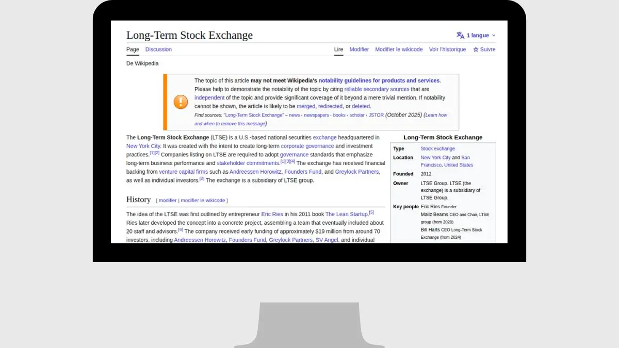Open the Eric Ries link

(272, 214)
